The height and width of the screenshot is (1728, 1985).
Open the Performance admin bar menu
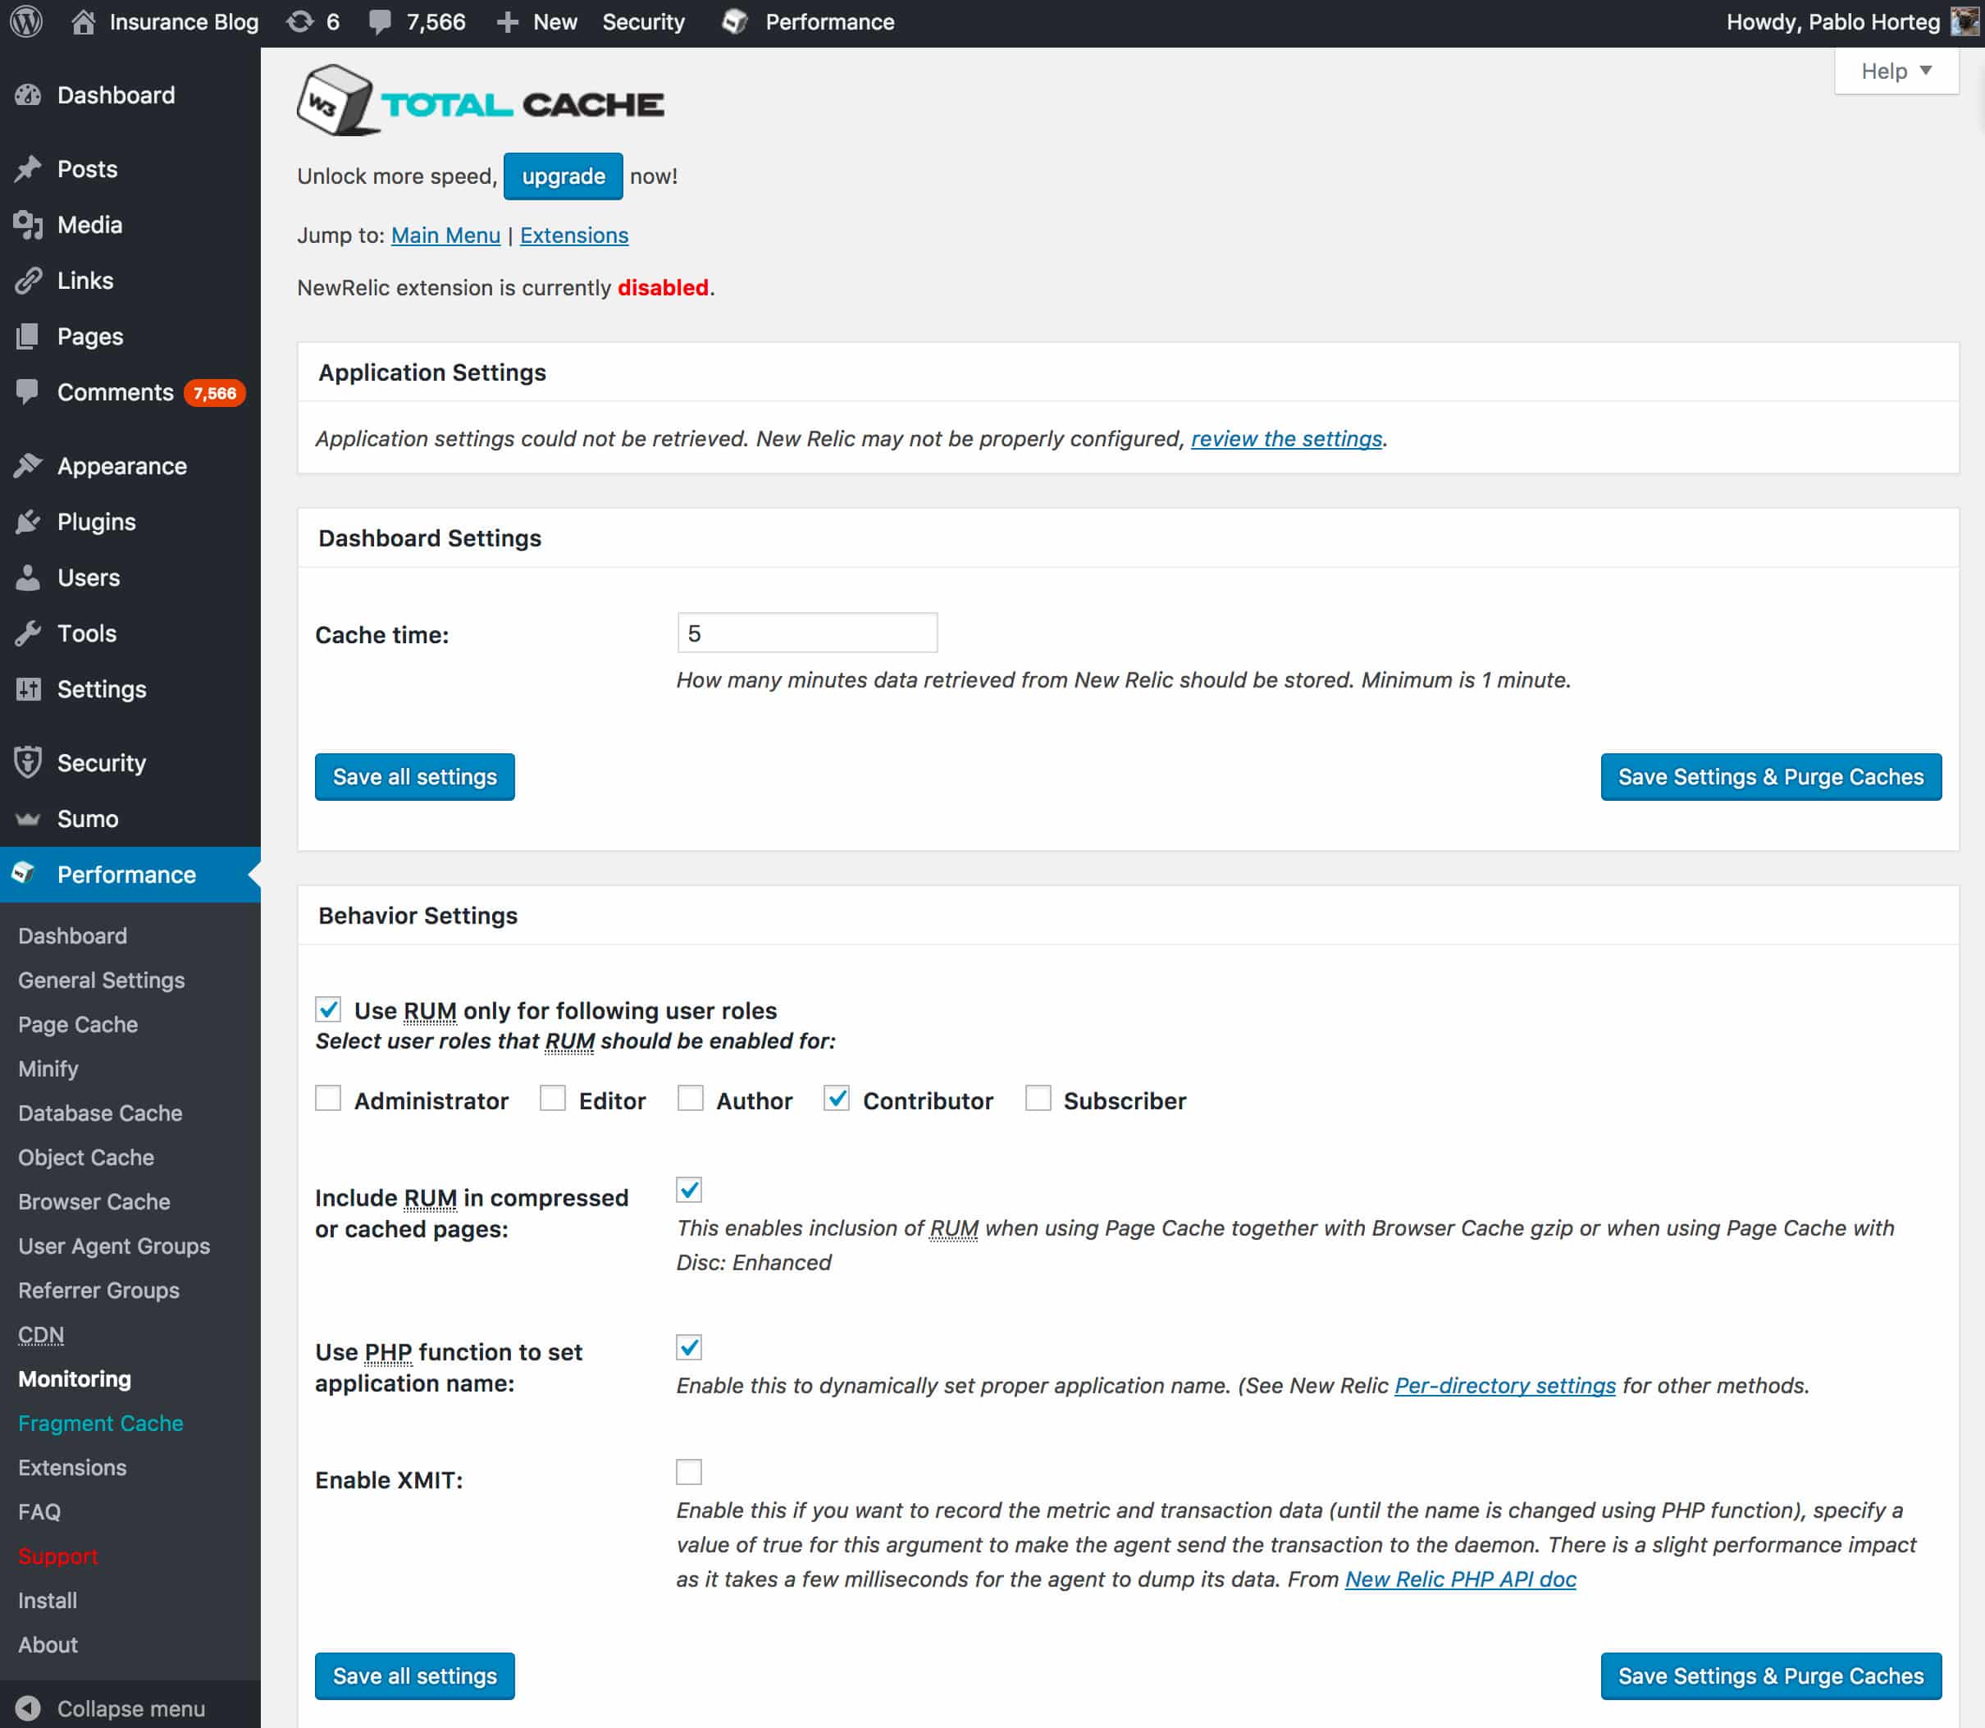tap(808, 22)
